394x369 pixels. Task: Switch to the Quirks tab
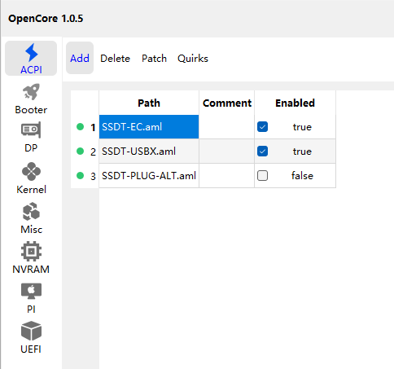(193, 59)
